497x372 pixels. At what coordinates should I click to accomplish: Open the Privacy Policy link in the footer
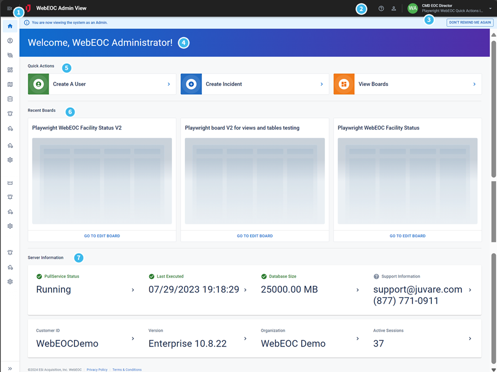click(x=97, y=369)
